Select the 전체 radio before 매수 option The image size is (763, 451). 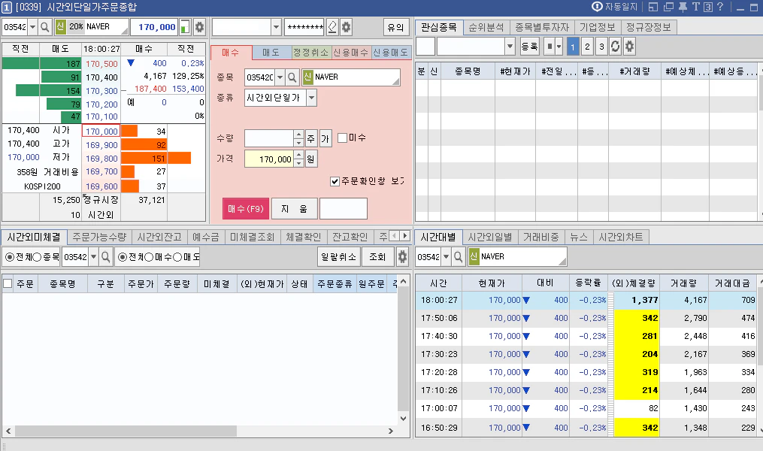coord(123,257)
